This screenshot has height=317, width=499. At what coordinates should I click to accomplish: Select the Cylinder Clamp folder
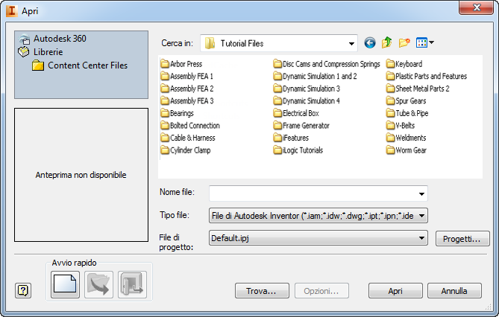point(186,150)
